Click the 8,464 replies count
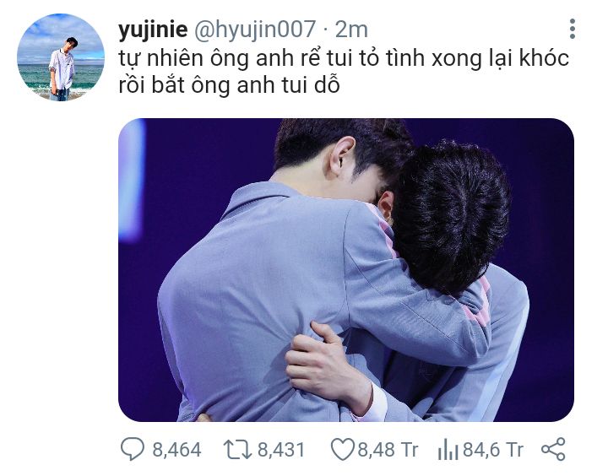The height and width of the screenshot is (476, 608). click(176, 450)
